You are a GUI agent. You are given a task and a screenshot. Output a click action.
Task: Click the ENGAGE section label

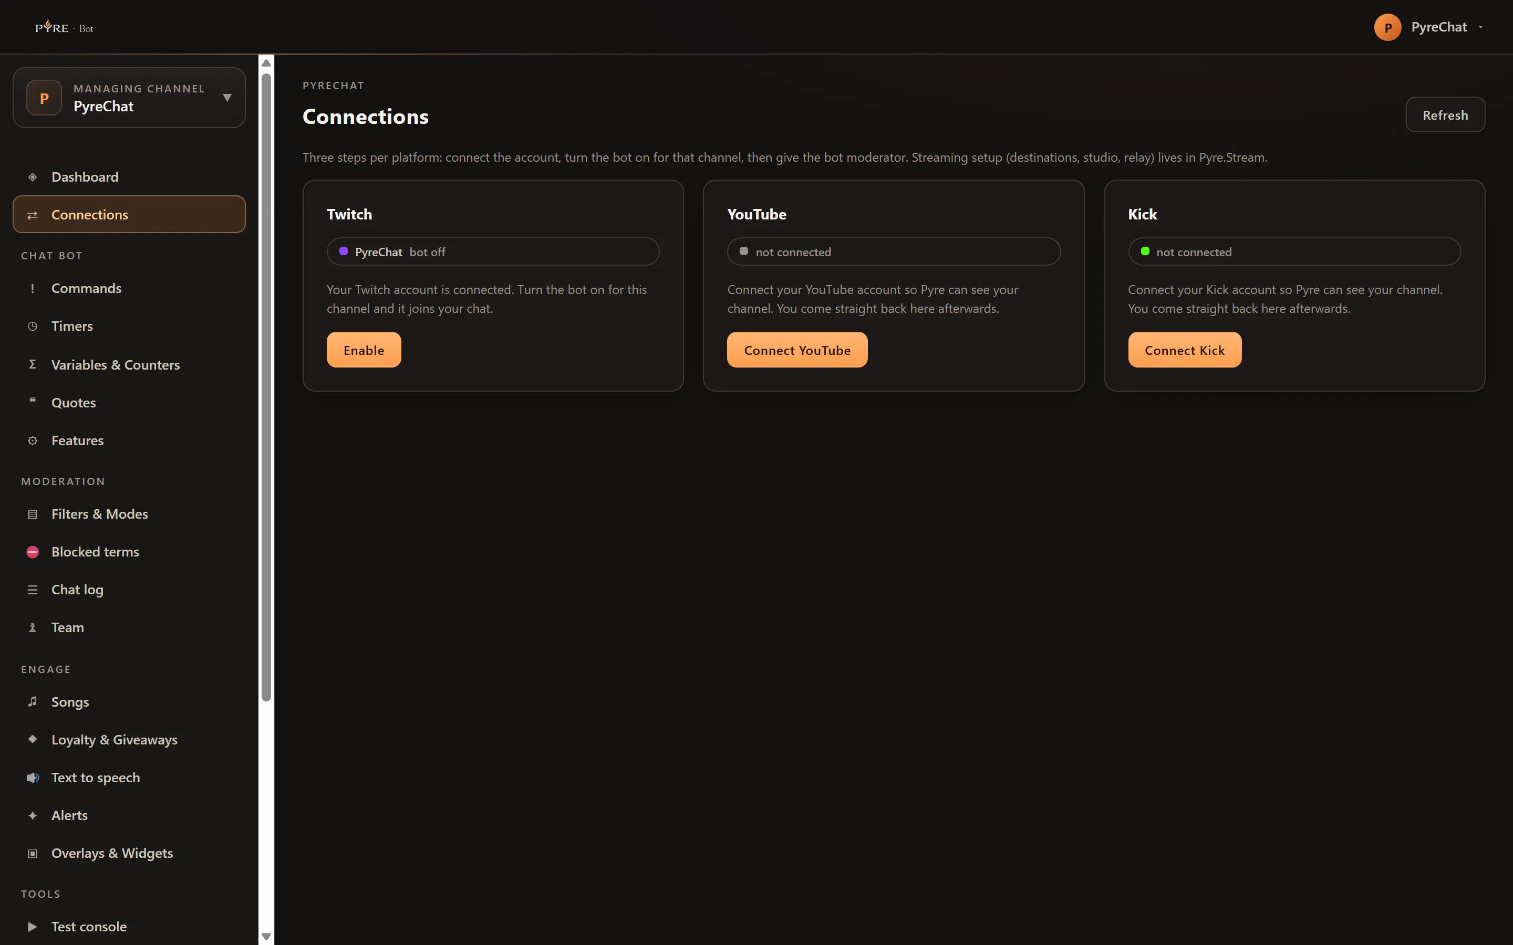(x=46, y=669)
